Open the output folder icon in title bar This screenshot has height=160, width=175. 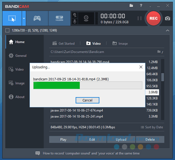(131, 5)
